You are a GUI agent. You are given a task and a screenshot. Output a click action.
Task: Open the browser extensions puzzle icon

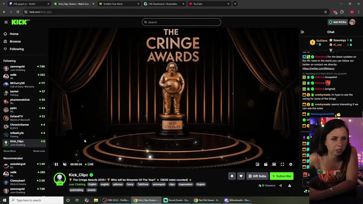[342, 12]
